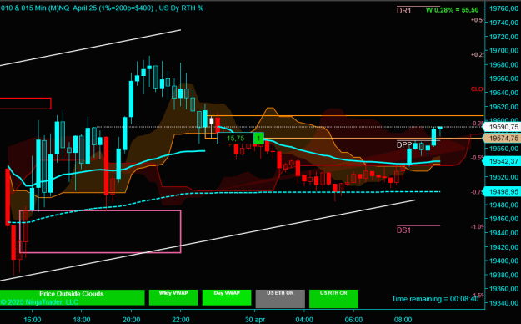The width and height of the screenshot is (521, 324).
Task: Click the red CLO label
Action: coord(477,89)
